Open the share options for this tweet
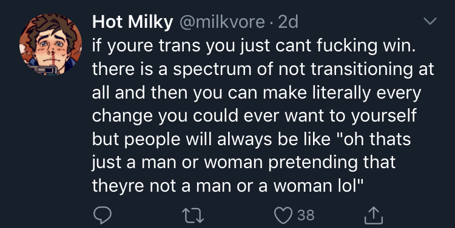 [374, 215]
